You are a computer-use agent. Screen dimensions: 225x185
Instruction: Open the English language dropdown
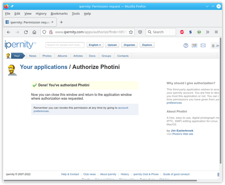(95, 45)
